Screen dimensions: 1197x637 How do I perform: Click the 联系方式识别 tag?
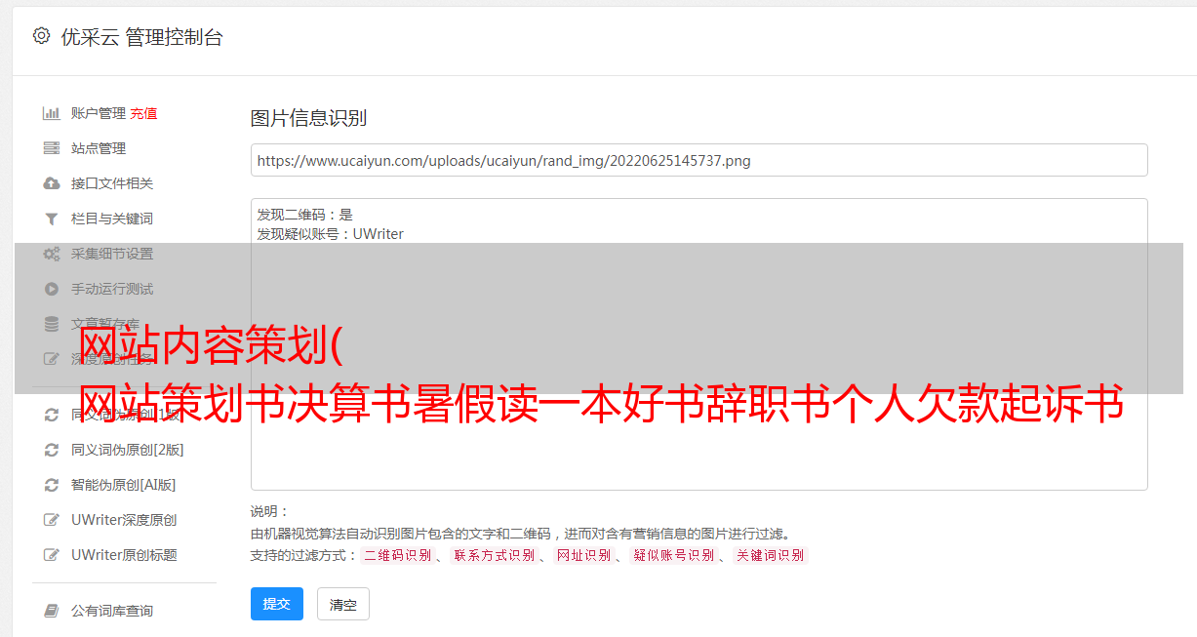pyautogui.click(x=494, y=555)
